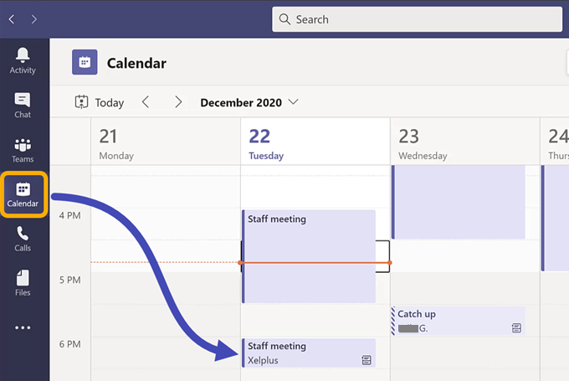This screenshot has width=569, height=381.
Task: Navigate forward with the title bar arrow
Action: pos(34,19)
